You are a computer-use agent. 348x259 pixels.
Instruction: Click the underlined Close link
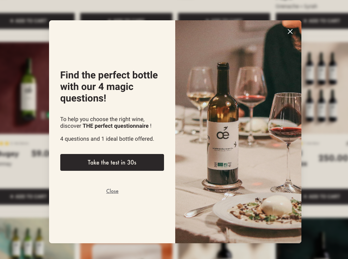(x=112, y=191)
